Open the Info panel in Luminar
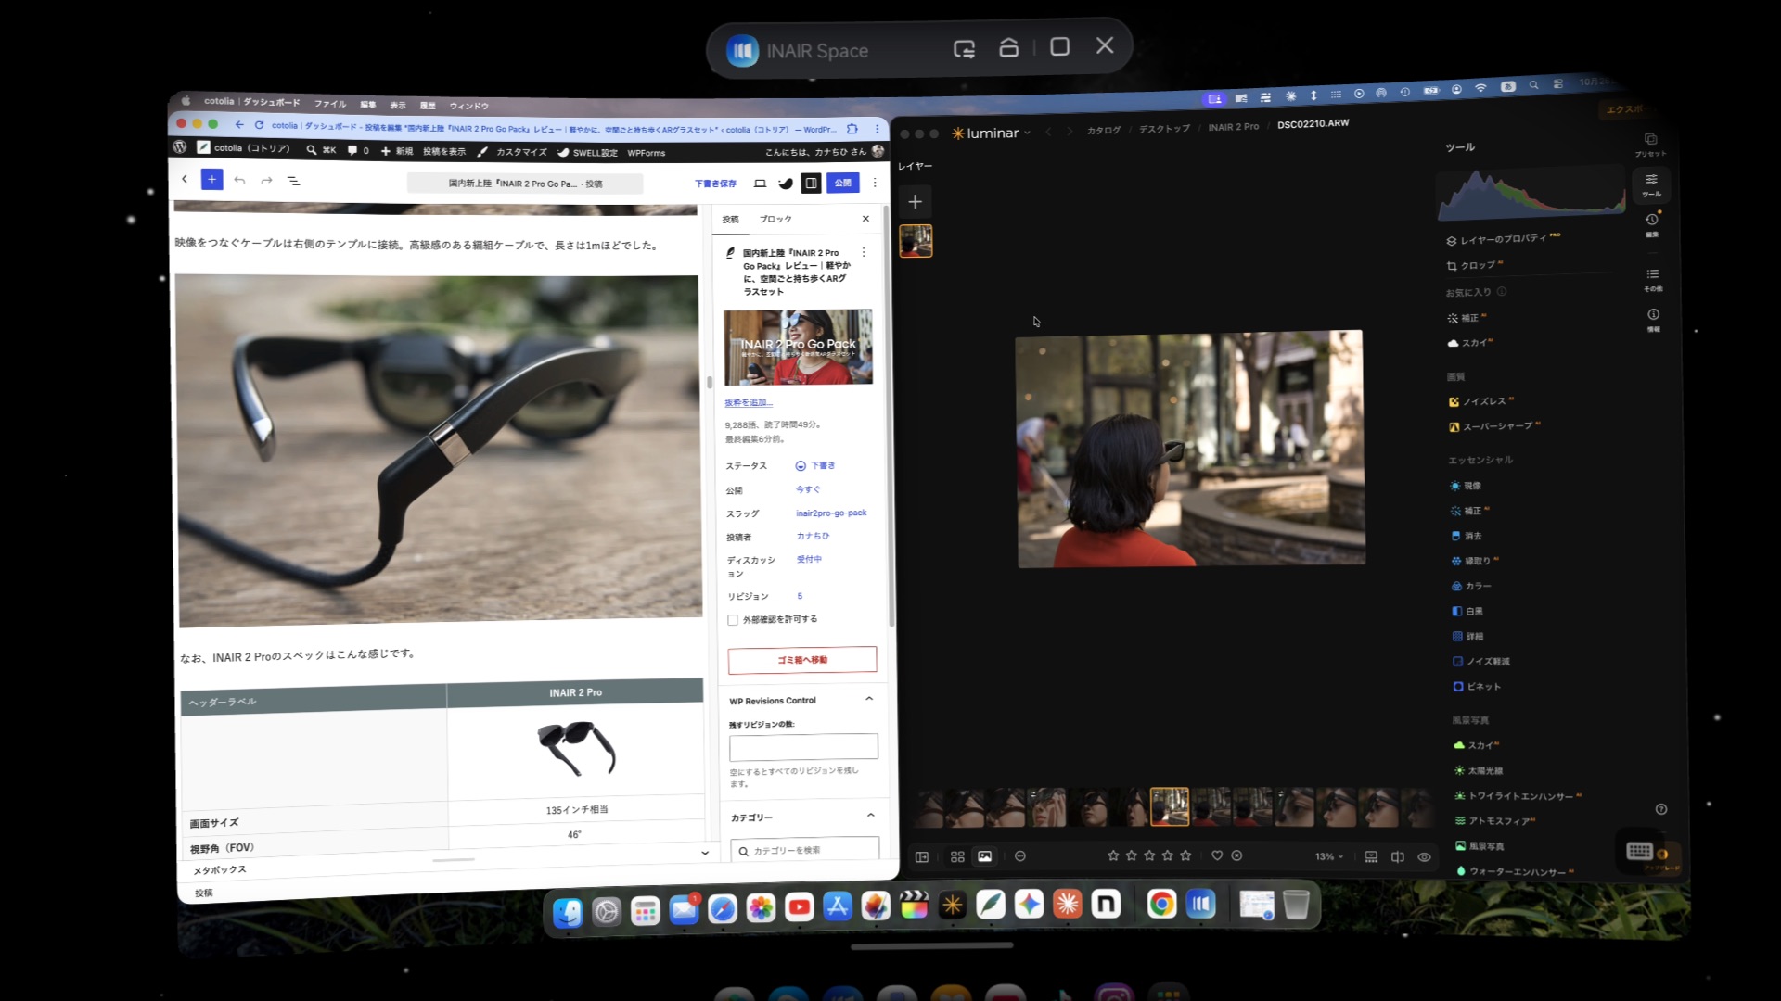This screenshot has width=1781, height=1001. click(1653, 319)
